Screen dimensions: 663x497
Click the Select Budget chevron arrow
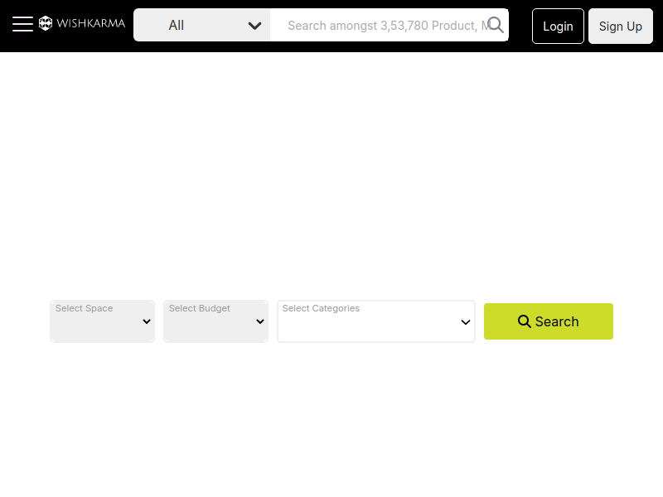pyautogui.click(x=260, y=321)
